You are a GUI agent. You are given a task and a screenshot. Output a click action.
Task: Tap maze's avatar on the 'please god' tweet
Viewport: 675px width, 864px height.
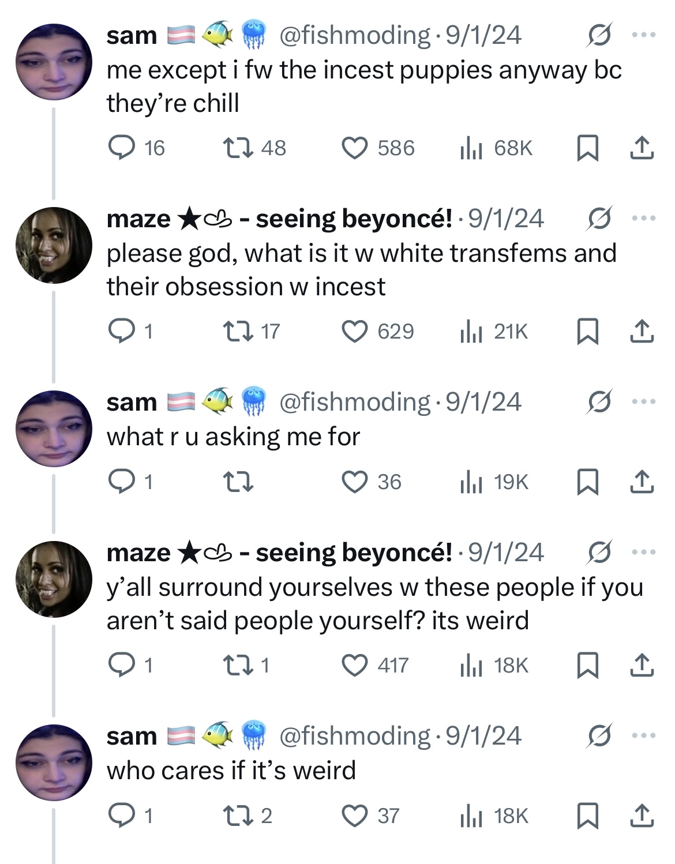[54, 245]
